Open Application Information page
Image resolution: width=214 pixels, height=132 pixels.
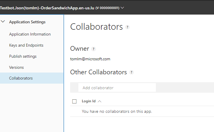[30, 34]
